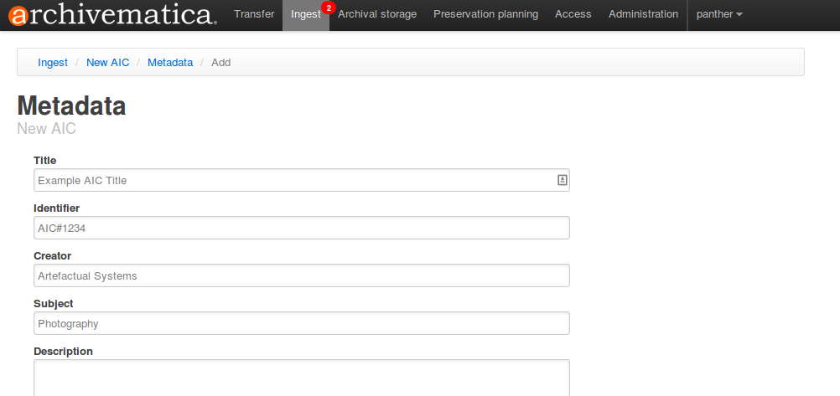Expand the panther user dropdown
The image size is (840, 396).
click(719, 14)
